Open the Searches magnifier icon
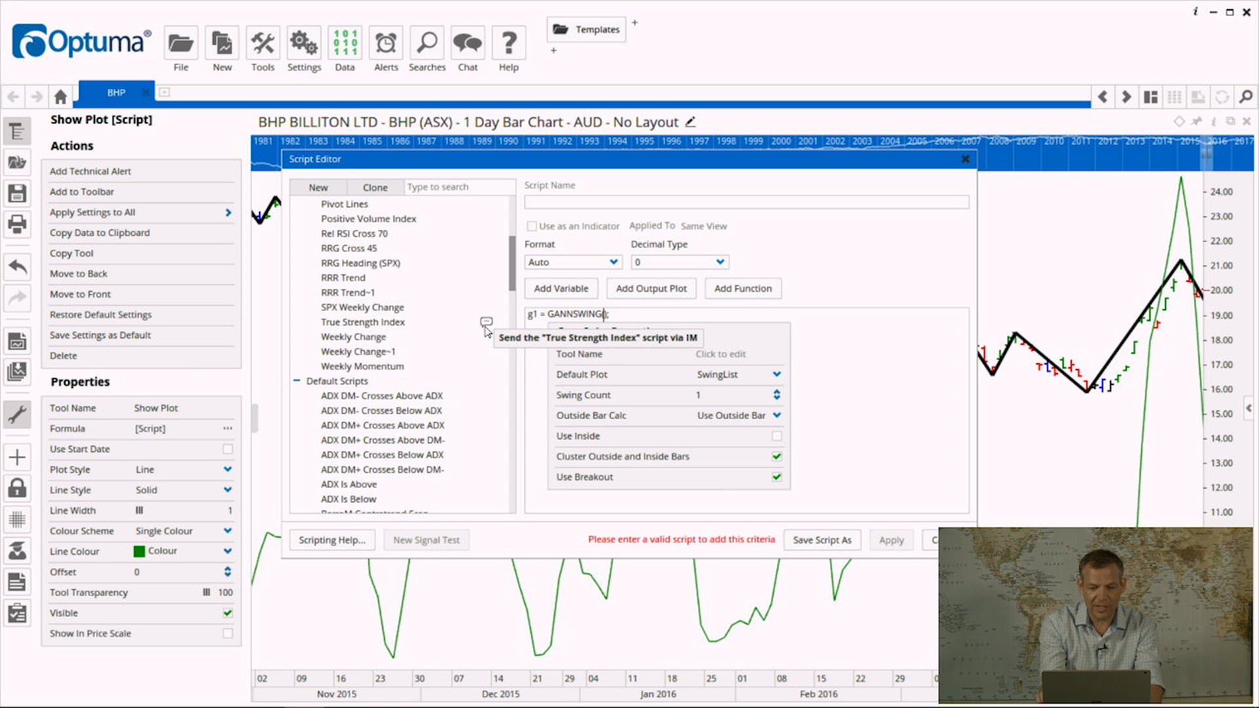 tap(427, 44)
